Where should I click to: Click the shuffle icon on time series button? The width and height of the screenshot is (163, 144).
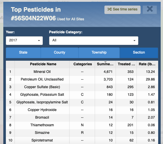[x=109, y=9]
